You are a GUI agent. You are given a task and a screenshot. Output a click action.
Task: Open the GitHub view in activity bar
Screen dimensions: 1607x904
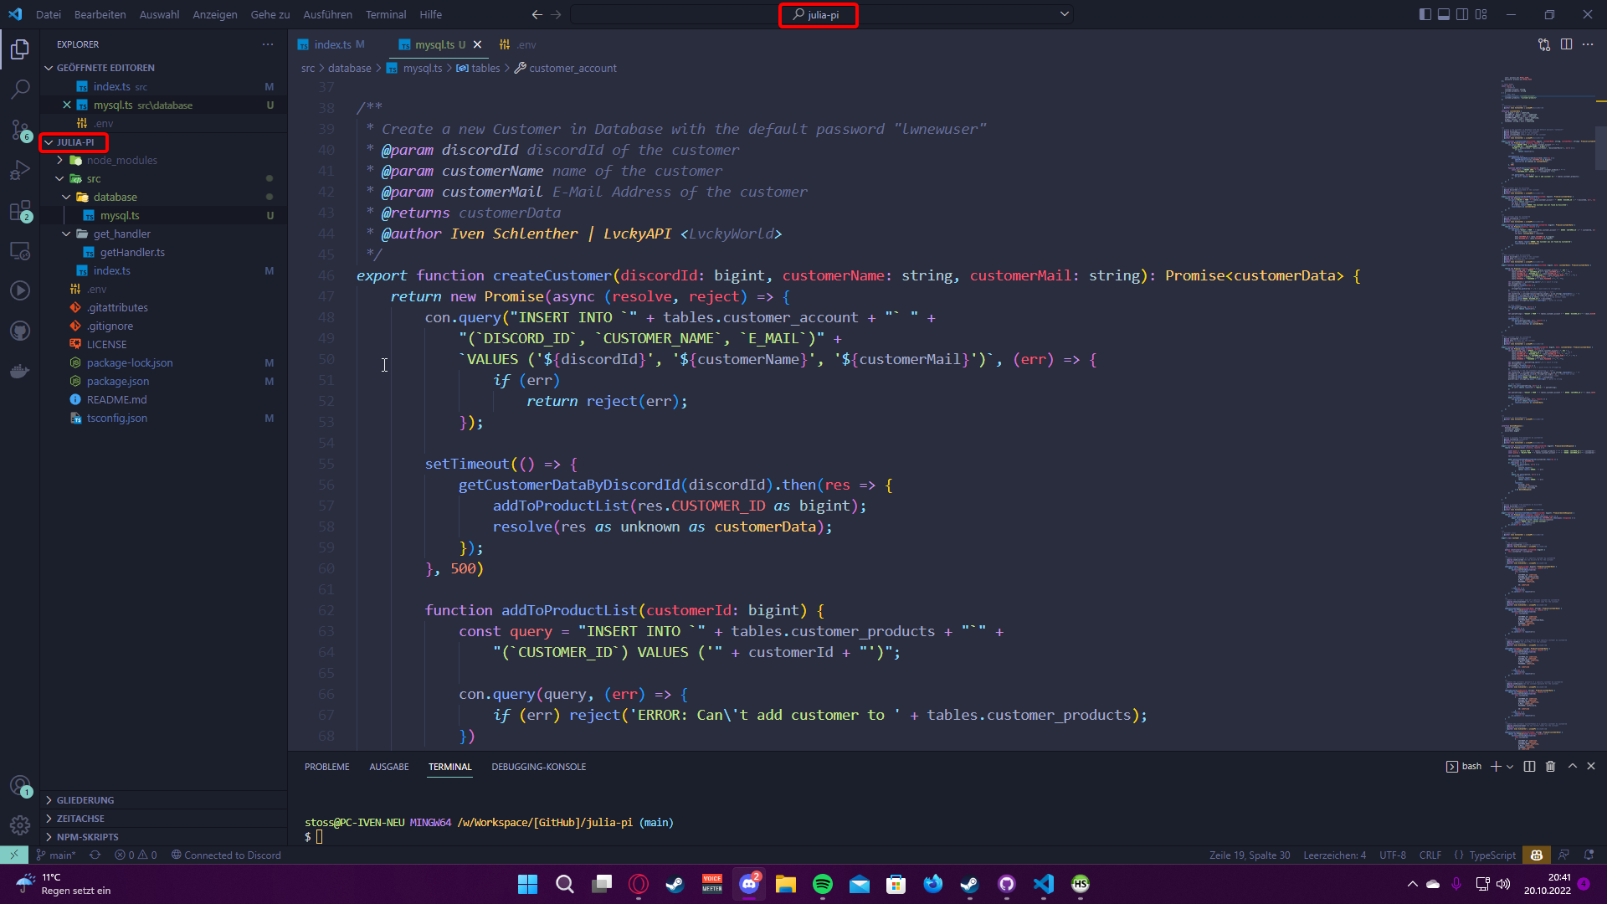(x=20, y=331)
